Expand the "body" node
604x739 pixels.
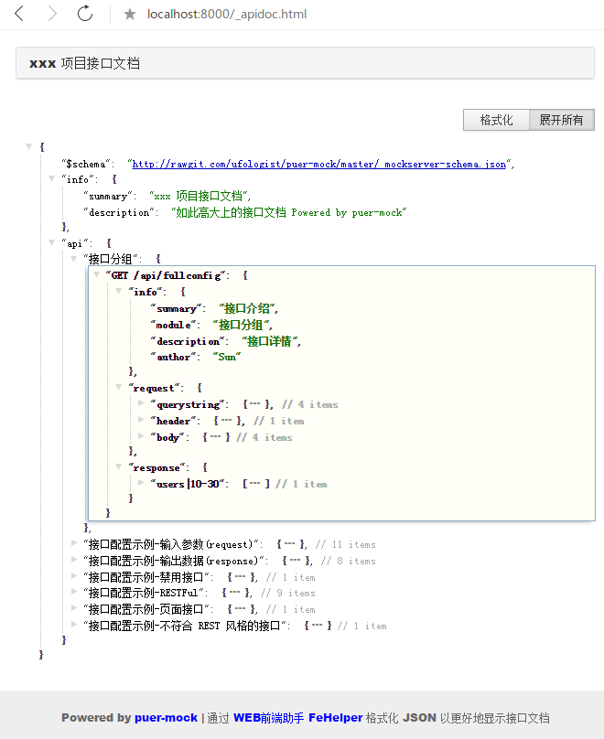[x=141, y=436]
